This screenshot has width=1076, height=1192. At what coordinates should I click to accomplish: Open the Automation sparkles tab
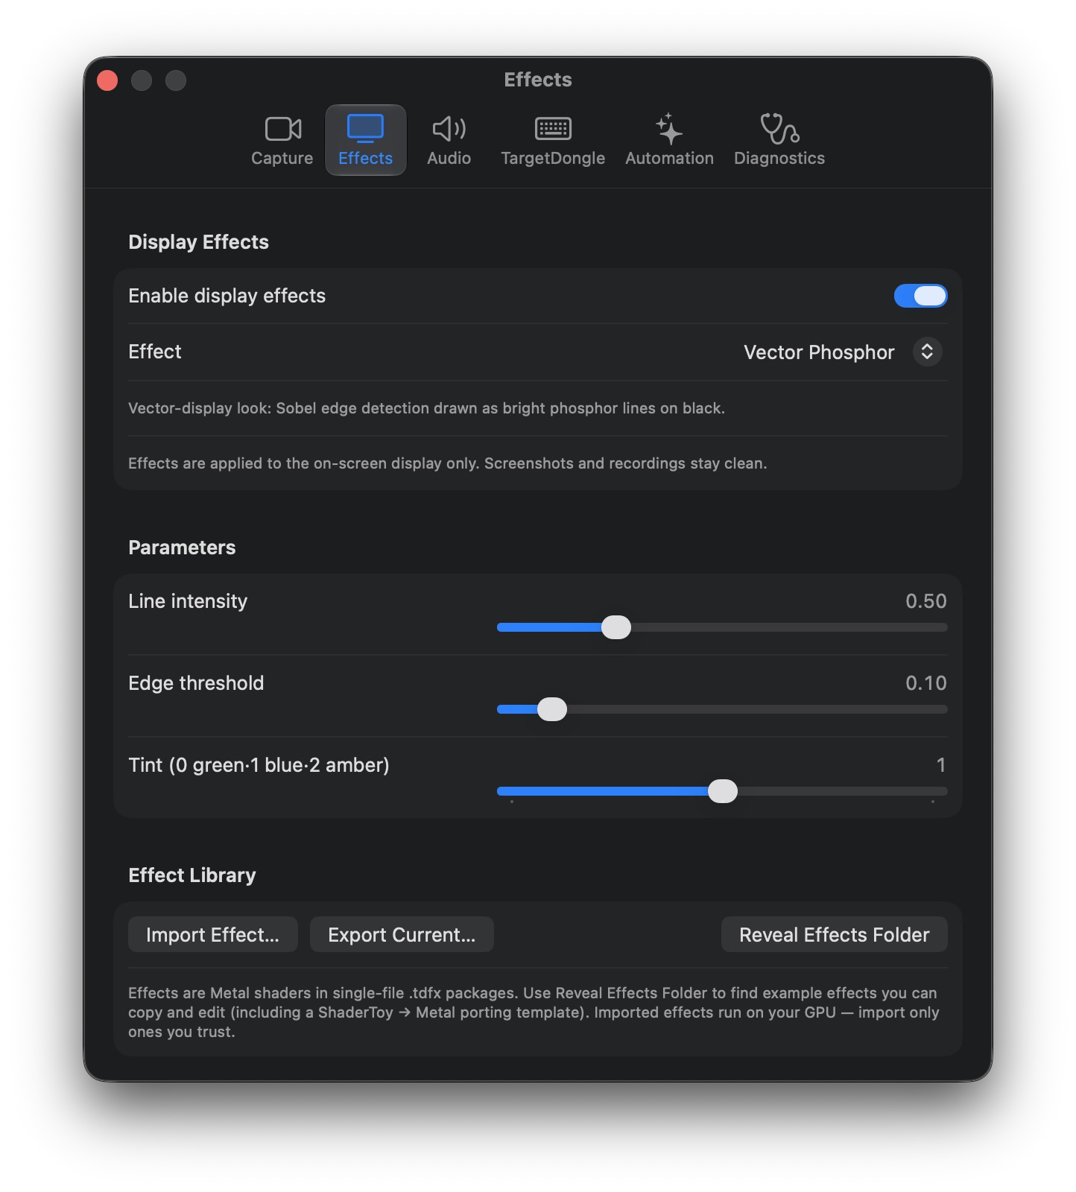coord(669,140)
